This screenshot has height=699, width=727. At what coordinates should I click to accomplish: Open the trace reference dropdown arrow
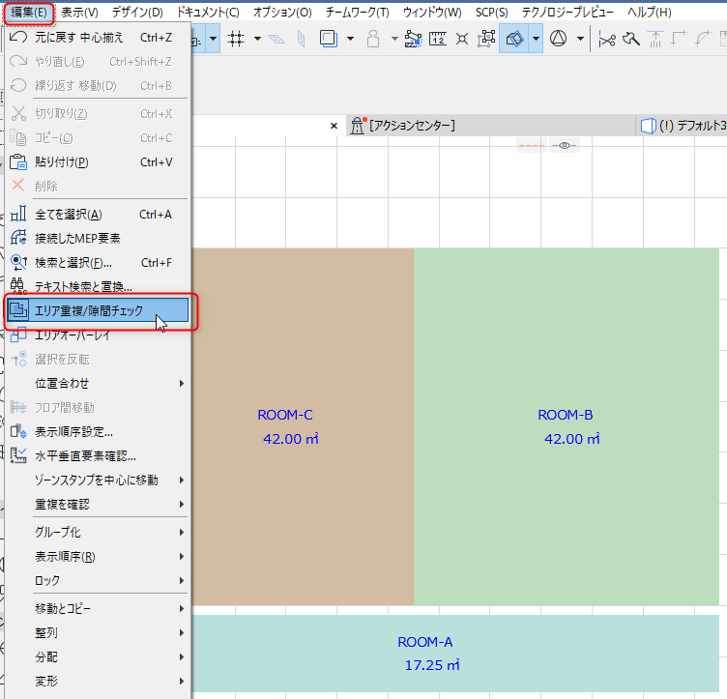point(351,39)
